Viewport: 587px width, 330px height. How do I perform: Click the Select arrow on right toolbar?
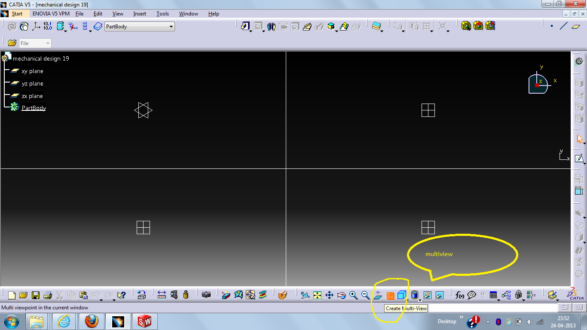pyautogui.click(x=579, y=139)
